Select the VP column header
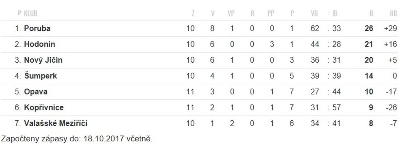This screenshot has width=408, height=147. point(232,13)
